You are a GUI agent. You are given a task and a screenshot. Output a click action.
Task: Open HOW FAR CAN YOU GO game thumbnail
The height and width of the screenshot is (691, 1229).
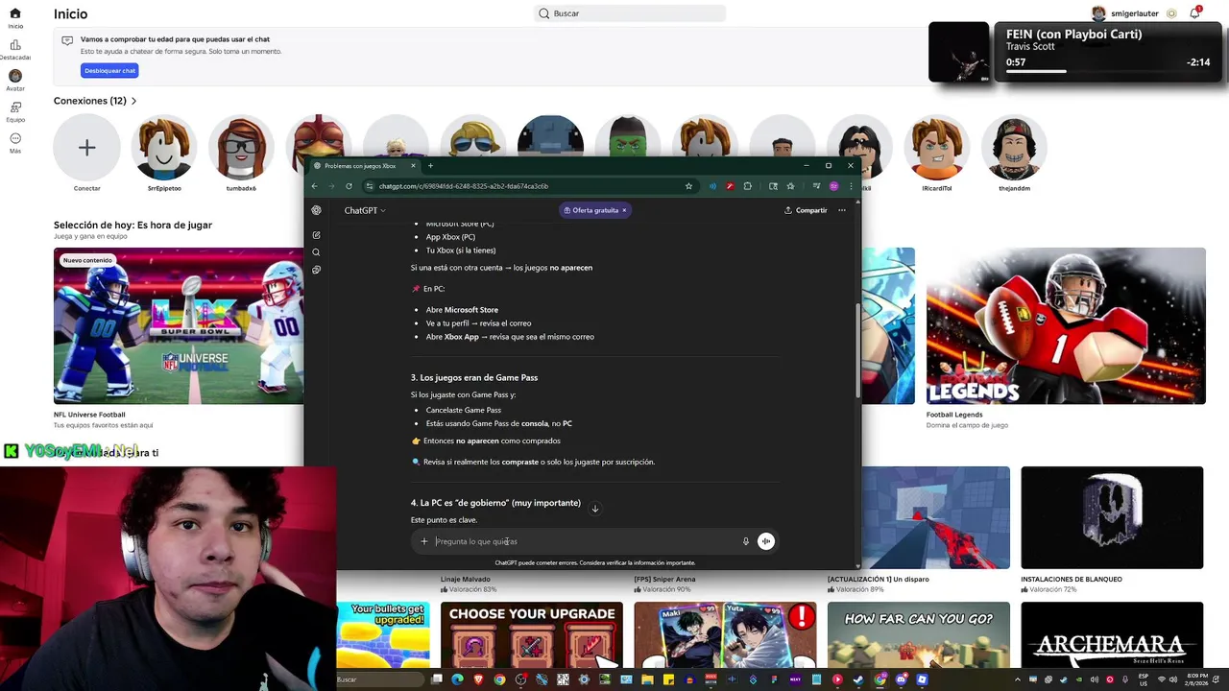918,635
